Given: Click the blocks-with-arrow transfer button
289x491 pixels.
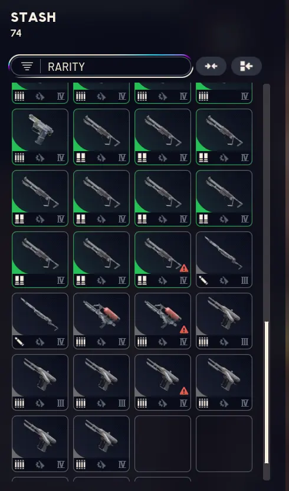Looking at the screenshot, I should click(x=247, y=66).
